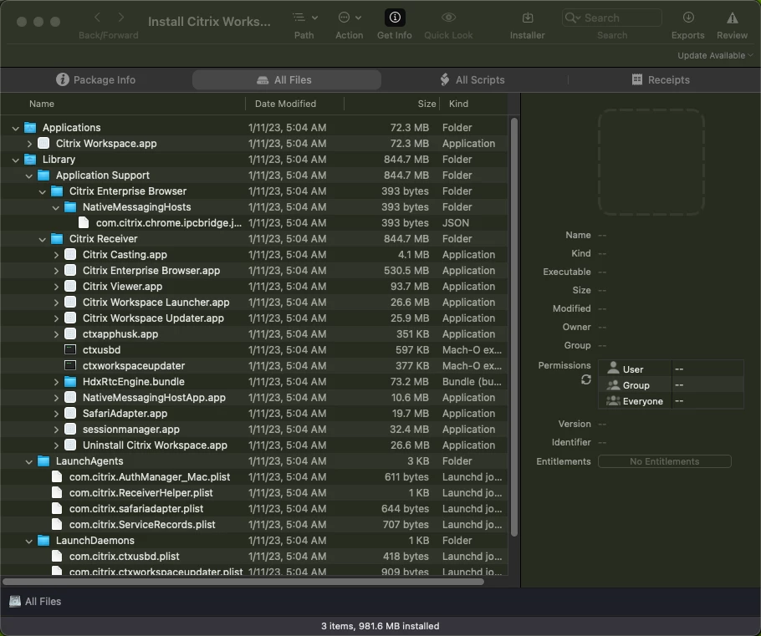761x636 pixels.
Task: Collapse the Applications folder
Action: point(16,128)
